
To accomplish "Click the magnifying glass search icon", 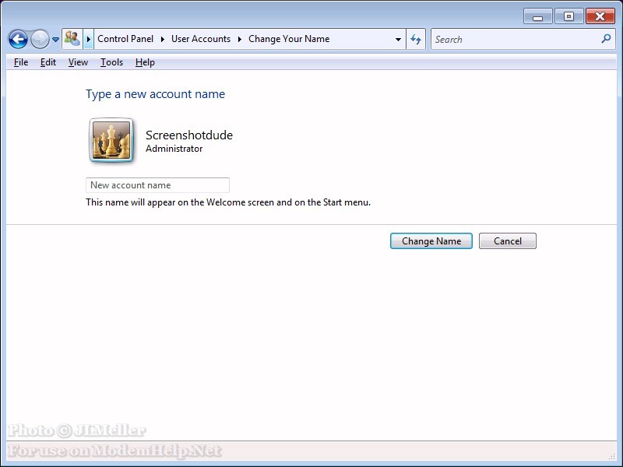I will tap(606, 38).
